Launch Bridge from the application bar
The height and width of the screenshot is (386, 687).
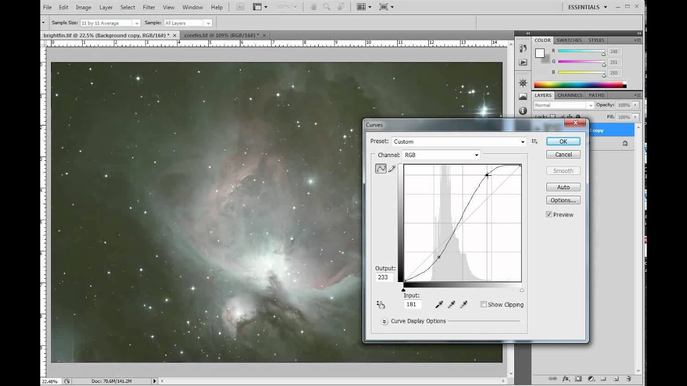(x=240, y=7)
